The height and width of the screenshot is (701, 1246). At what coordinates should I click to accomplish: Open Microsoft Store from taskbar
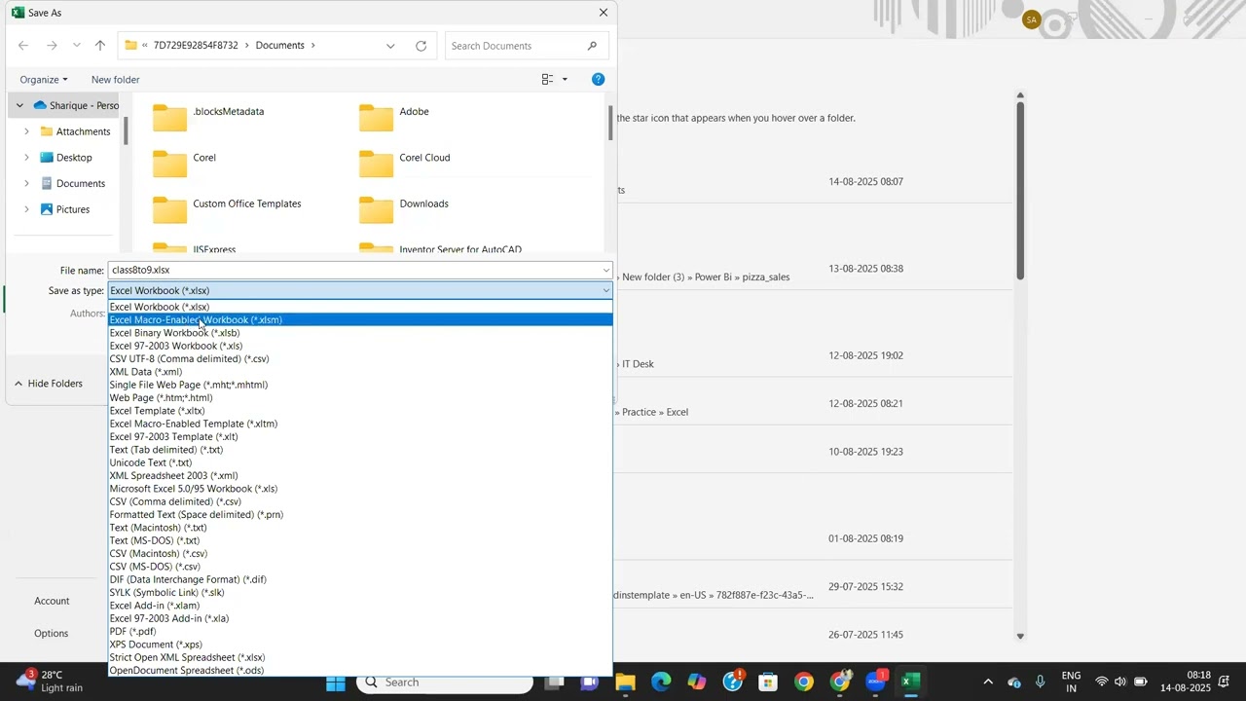tap(768, 683)
